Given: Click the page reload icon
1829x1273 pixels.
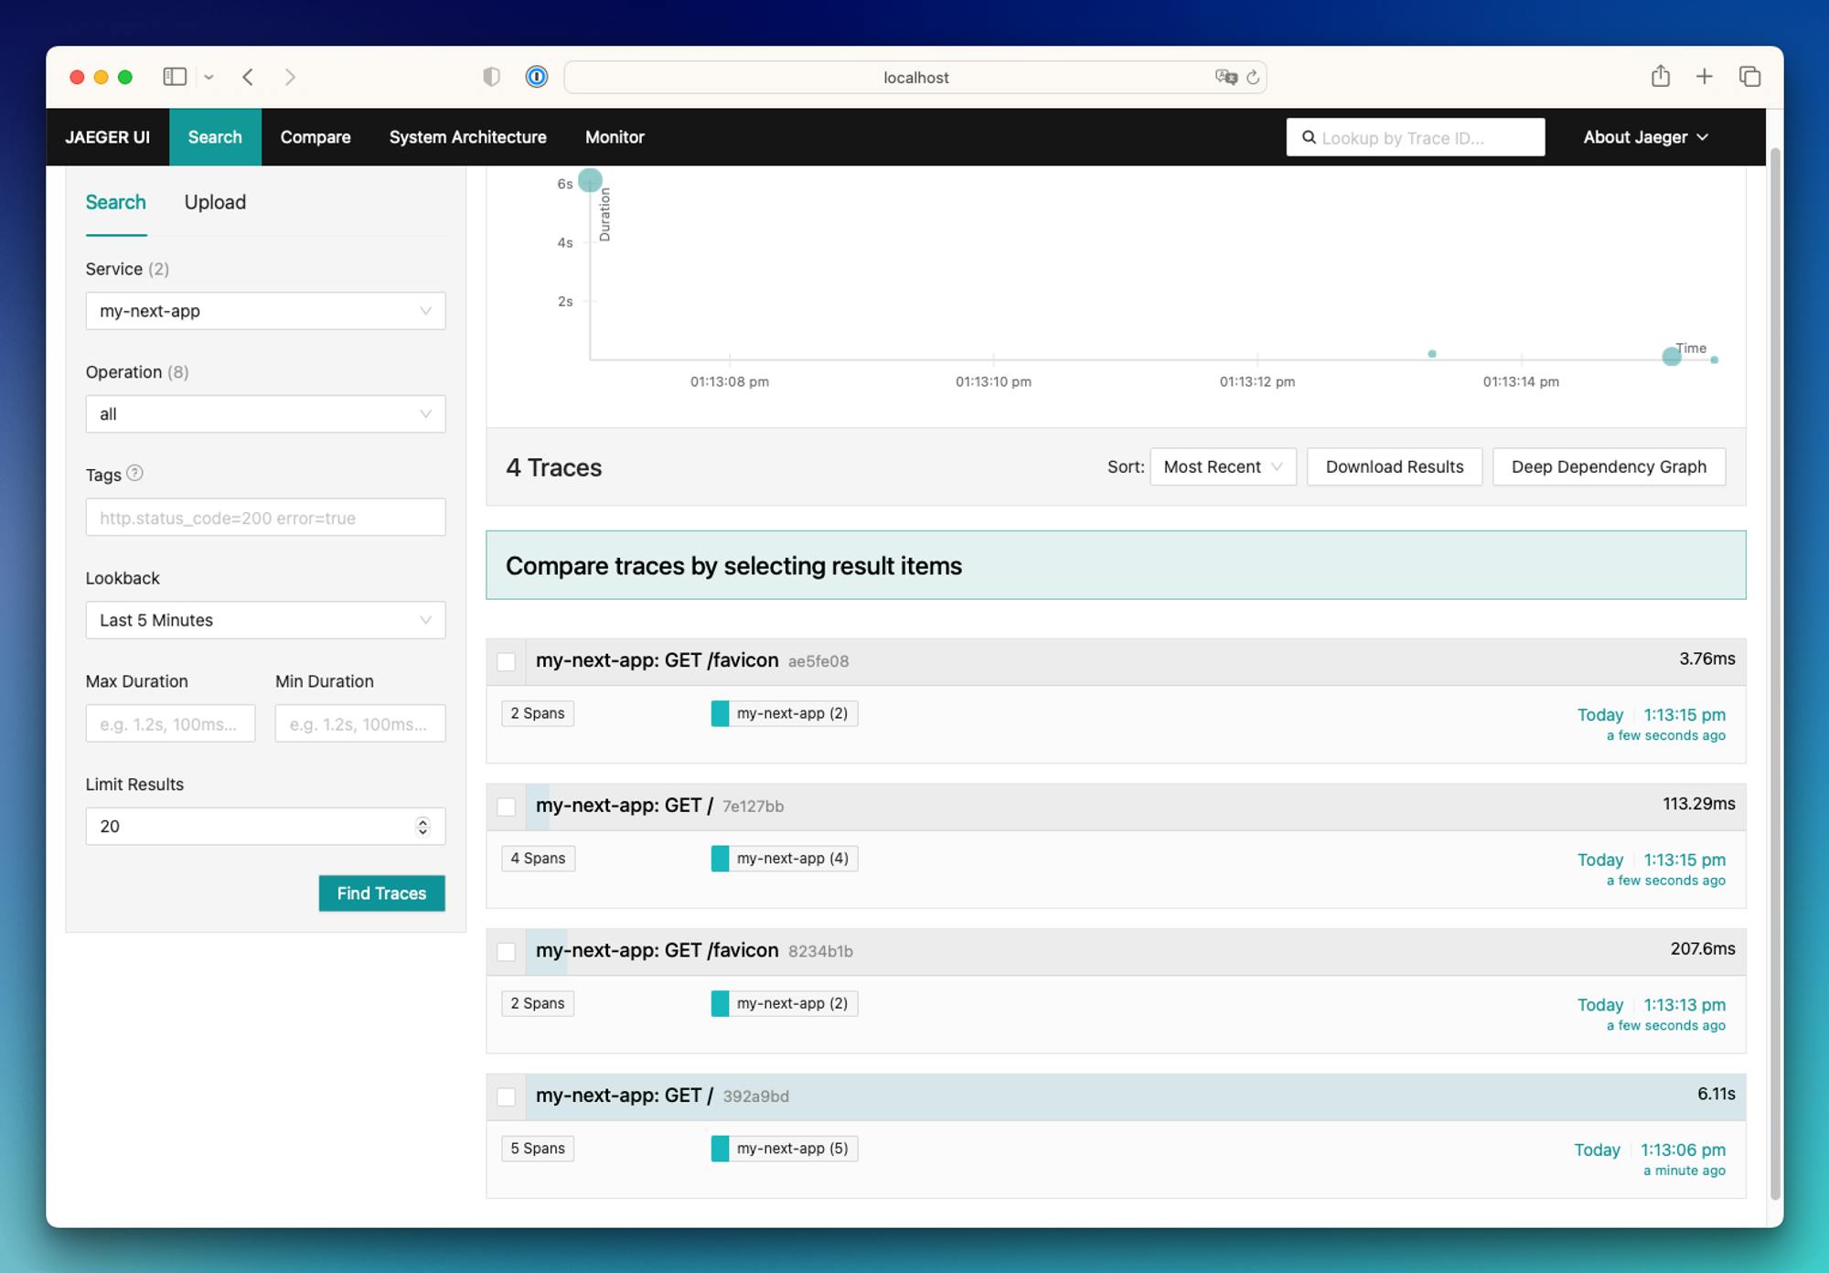Looking at the screenshot, I should [1253, 78].
